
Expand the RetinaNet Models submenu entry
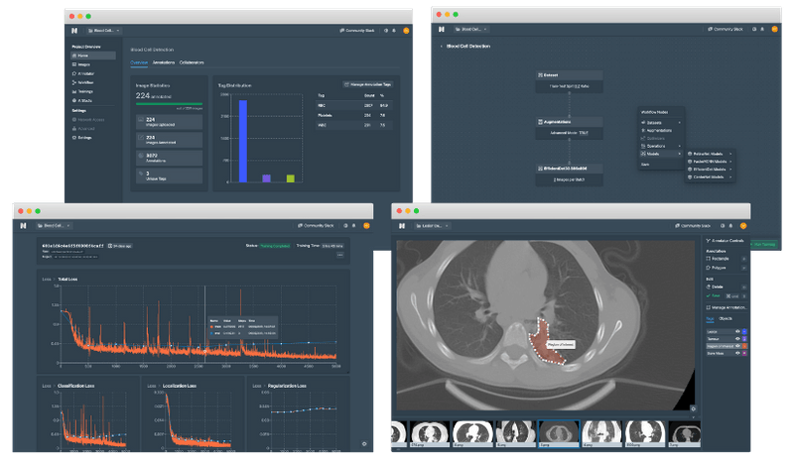tap(710, 154)
